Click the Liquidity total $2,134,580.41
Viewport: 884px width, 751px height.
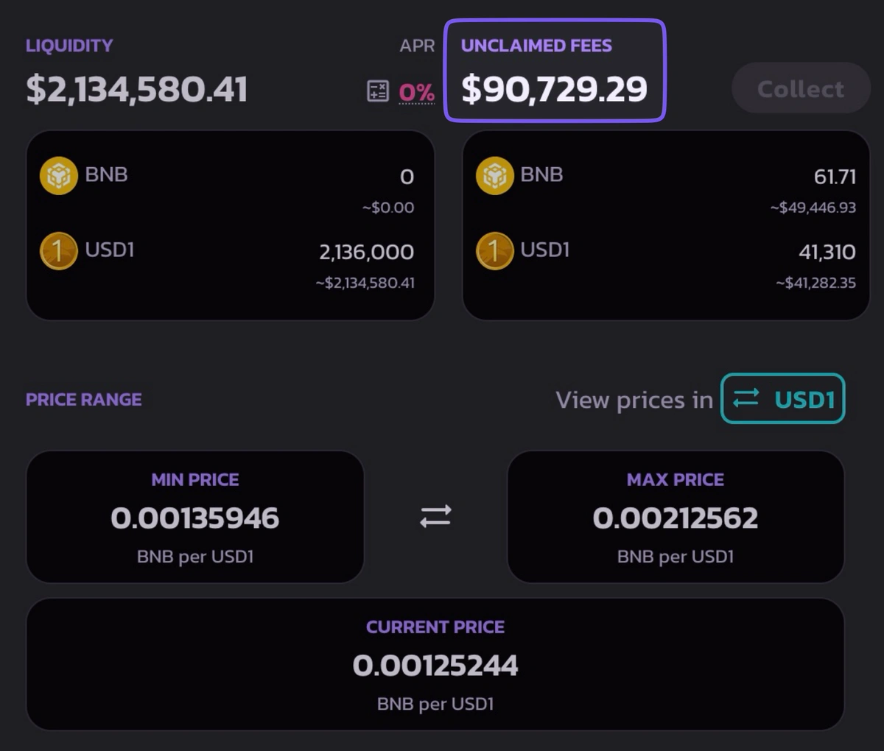point(137,89)
